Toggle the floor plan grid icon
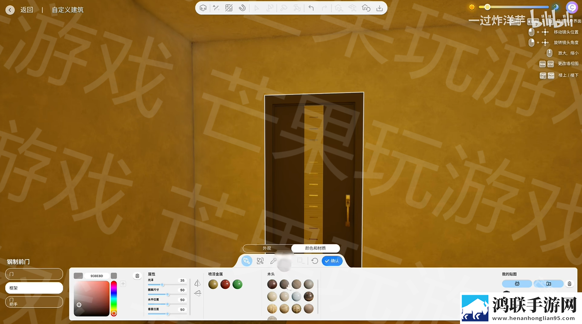 tap(229, 8)
